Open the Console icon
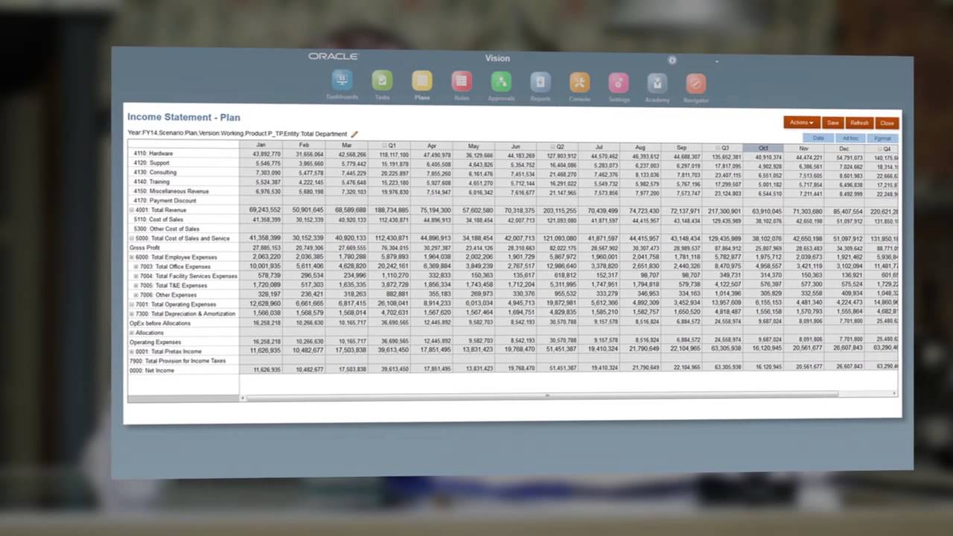The height and width of the screenshot is (536, 953). click(x=580, y=82)
